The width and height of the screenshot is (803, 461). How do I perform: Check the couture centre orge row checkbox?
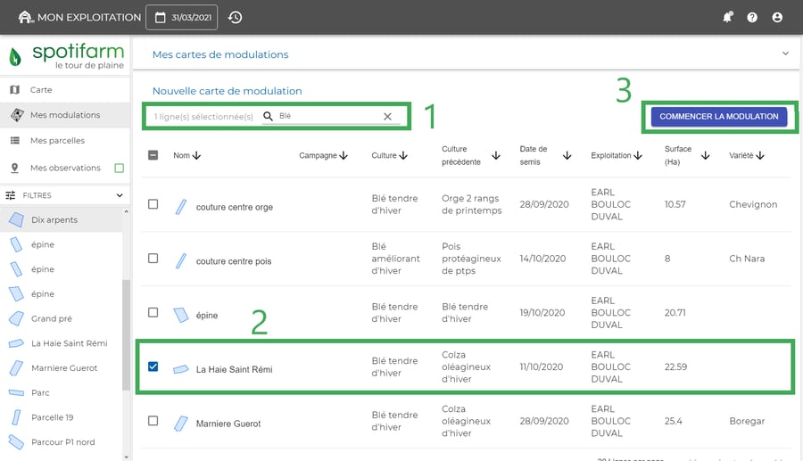(x=153, y=204)
